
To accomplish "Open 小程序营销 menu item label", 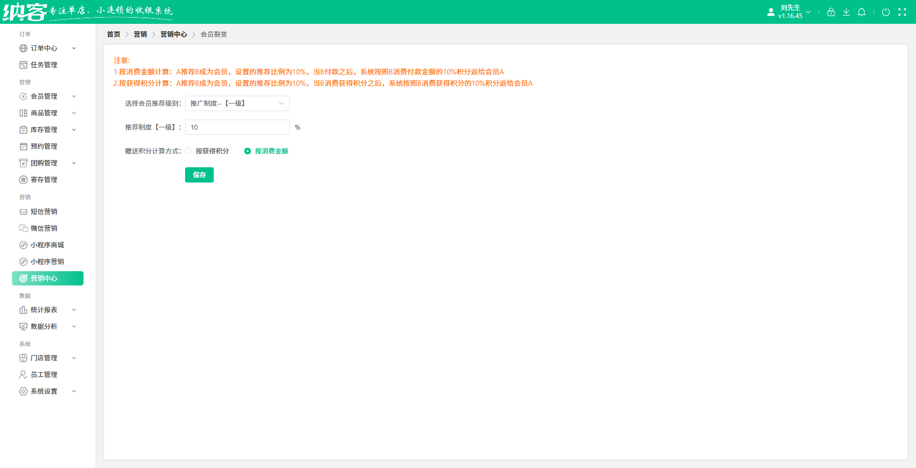I will (x=47, y=262).
